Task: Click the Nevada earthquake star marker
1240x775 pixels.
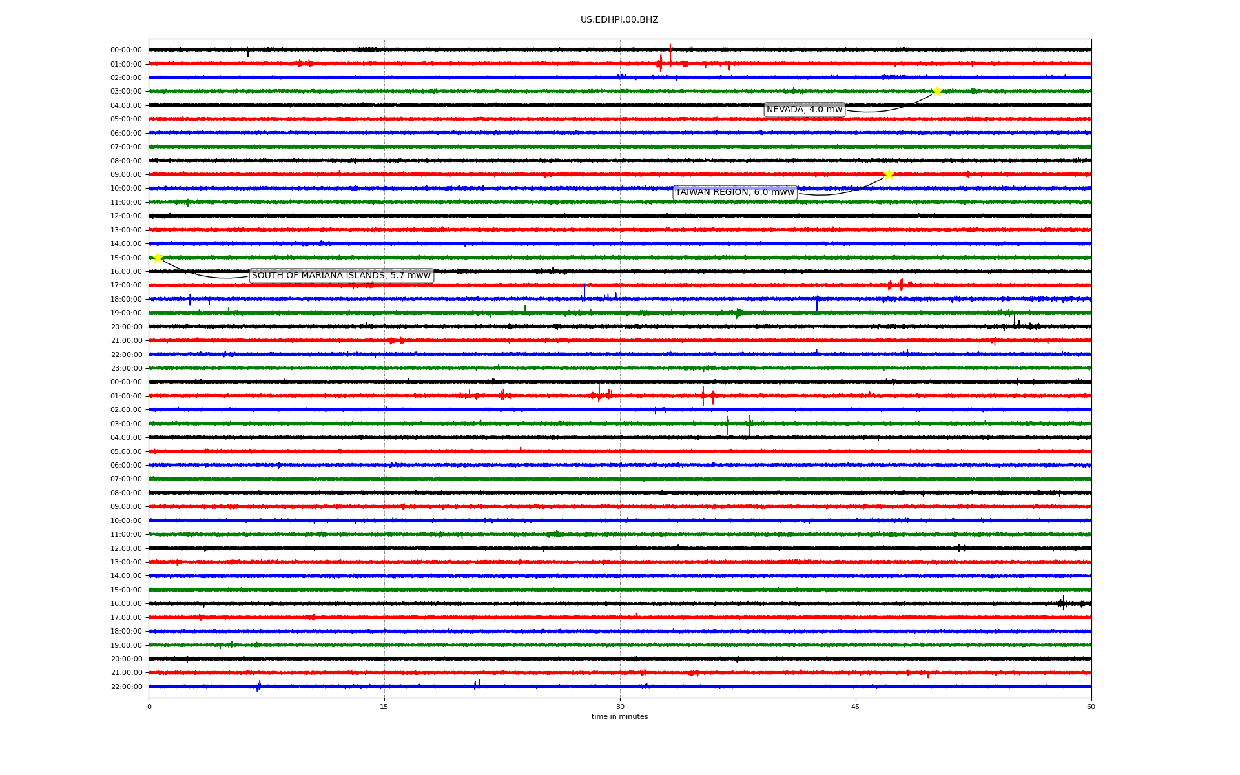Action: pos(936,91)
